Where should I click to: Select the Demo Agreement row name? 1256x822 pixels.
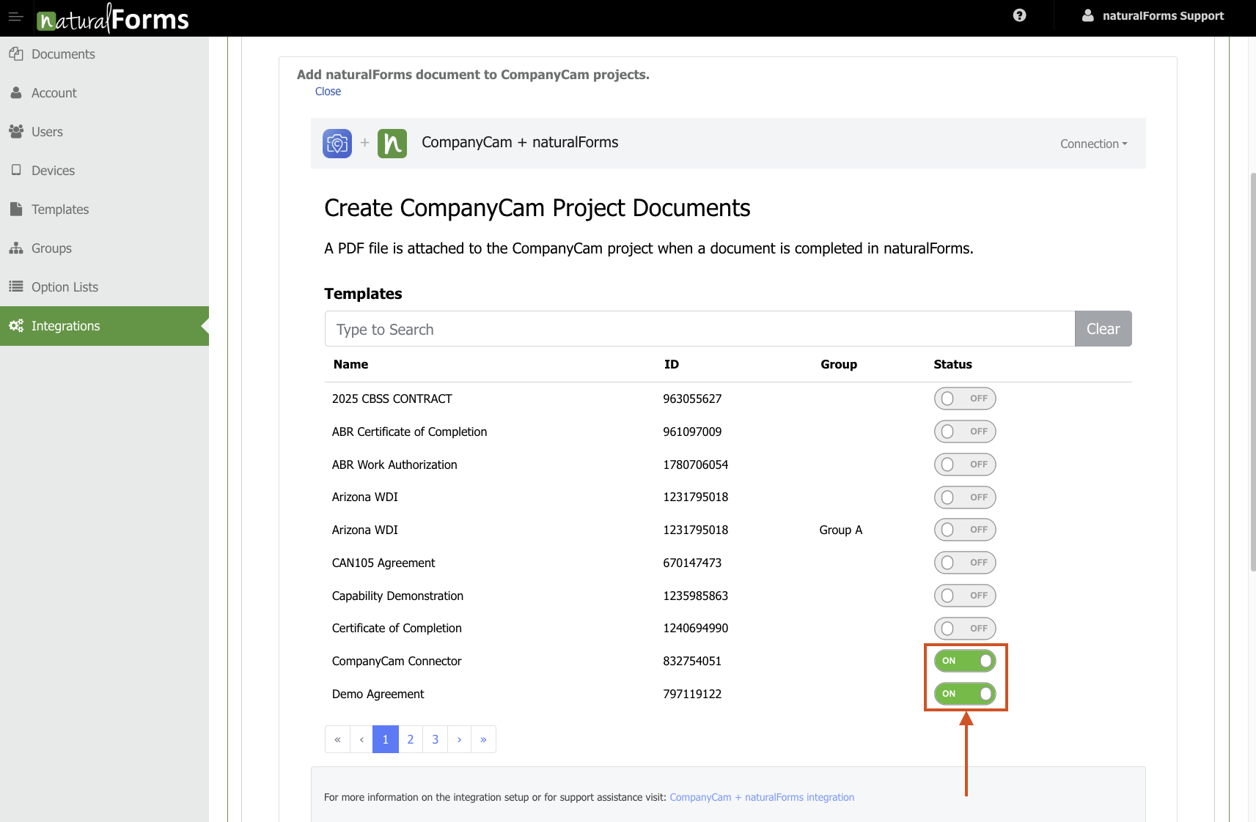378,694
